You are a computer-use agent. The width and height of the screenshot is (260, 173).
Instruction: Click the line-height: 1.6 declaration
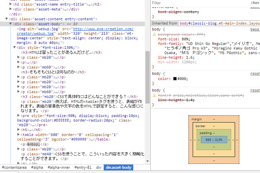[x=176, y=58]
